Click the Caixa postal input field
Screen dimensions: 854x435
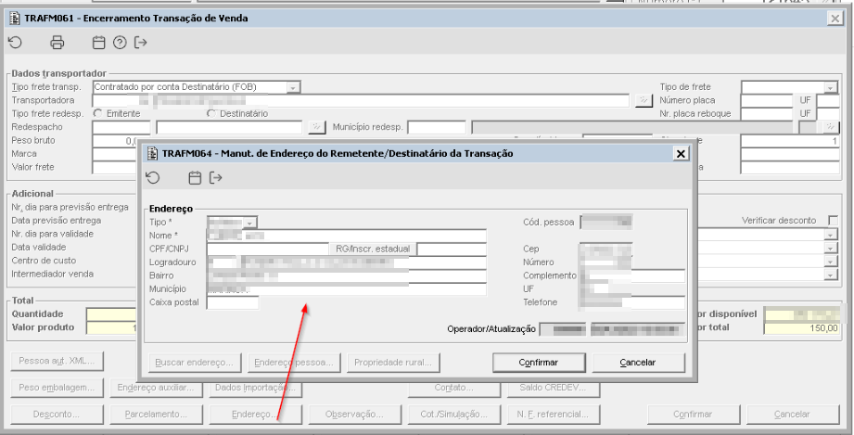[233, 302]
